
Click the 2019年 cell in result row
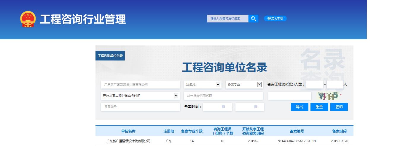[x=253, y=141]
